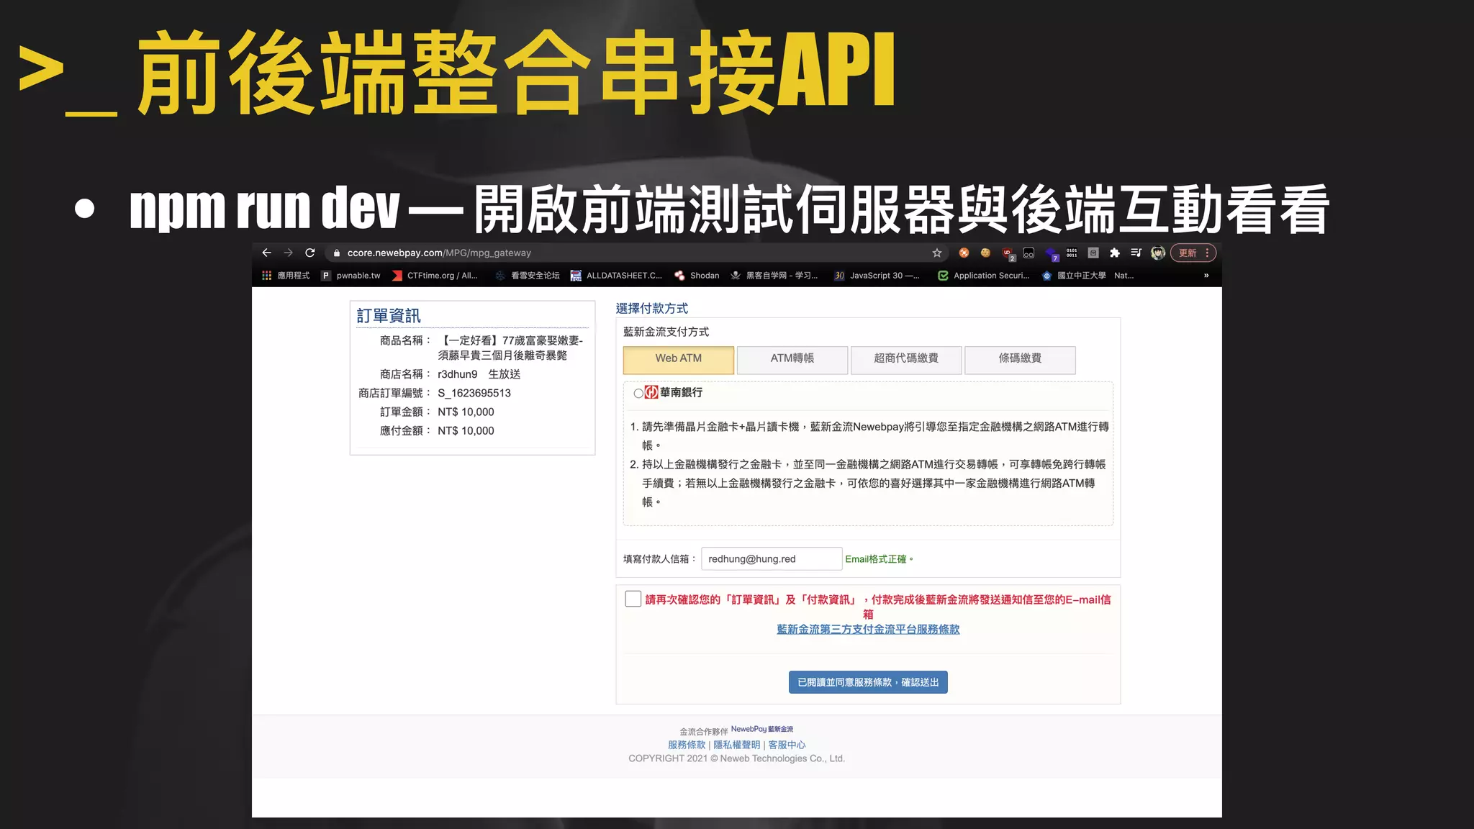Click the 選擇付款方式 heading
Image resolution: width=1474 pixels, height=829 pixels.
(652, 308)
